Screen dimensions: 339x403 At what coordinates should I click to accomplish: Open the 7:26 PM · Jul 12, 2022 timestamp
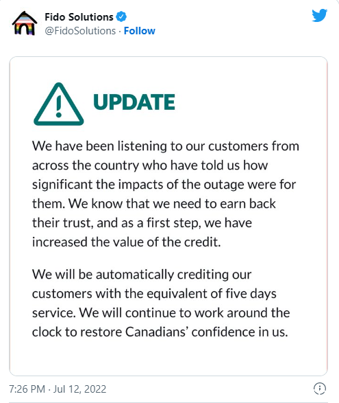58,389
